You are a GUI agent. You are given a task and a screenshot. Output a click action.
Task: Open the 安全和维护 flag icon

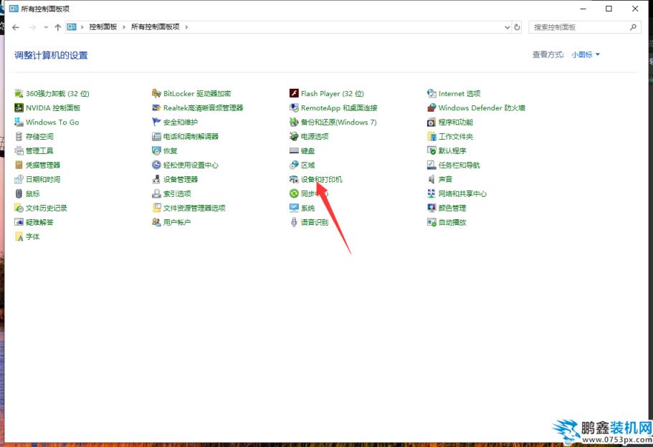tap(156, 122)
